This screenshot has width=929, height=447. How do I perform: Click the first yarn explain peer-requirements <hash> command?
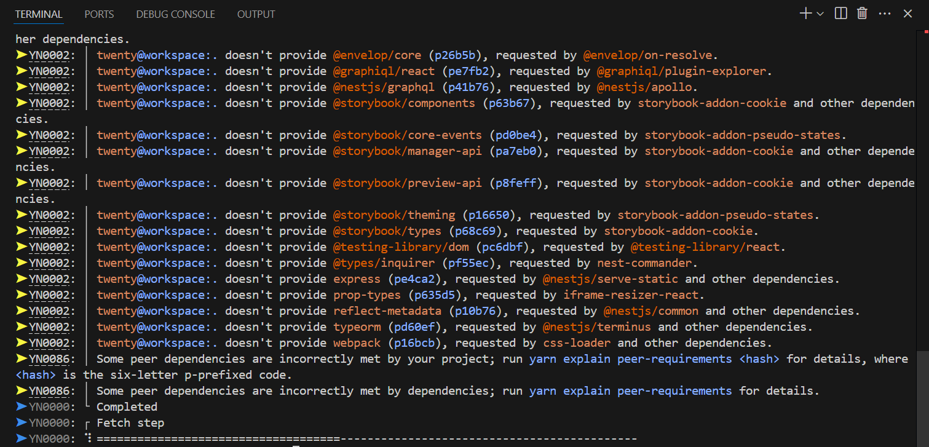point(654,358)
